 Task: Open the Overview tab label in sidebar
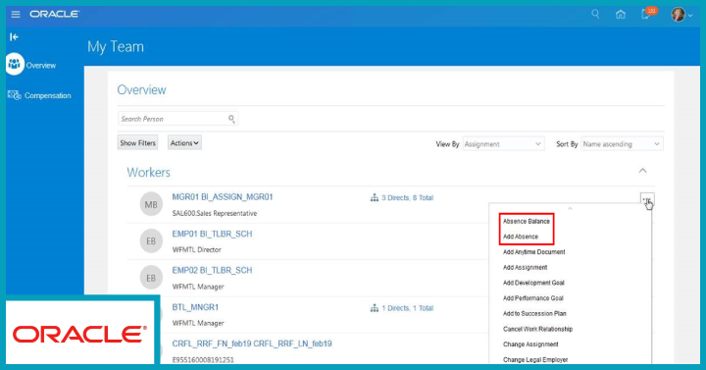tap(41, 66)
